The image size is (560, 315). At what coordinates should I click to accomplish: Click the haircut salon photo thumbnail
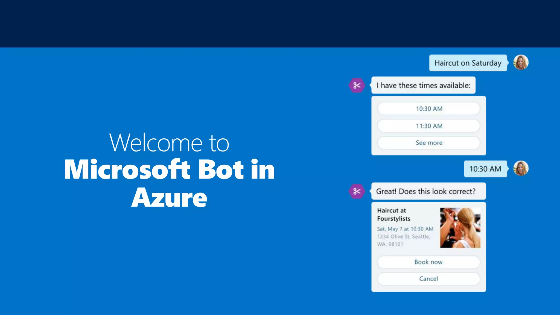(x=460, y=228)
